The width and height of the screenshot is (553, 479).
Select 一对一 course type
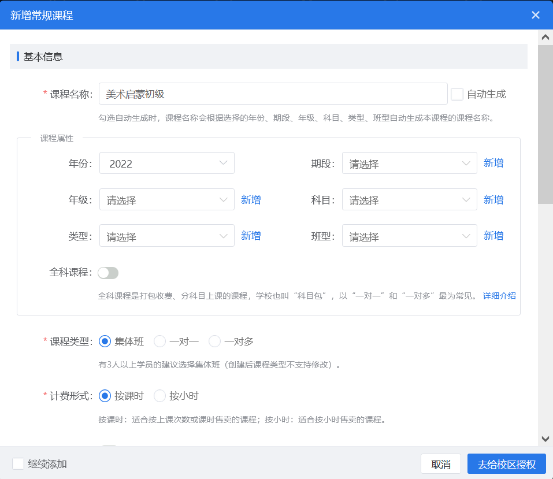(159, 341)
